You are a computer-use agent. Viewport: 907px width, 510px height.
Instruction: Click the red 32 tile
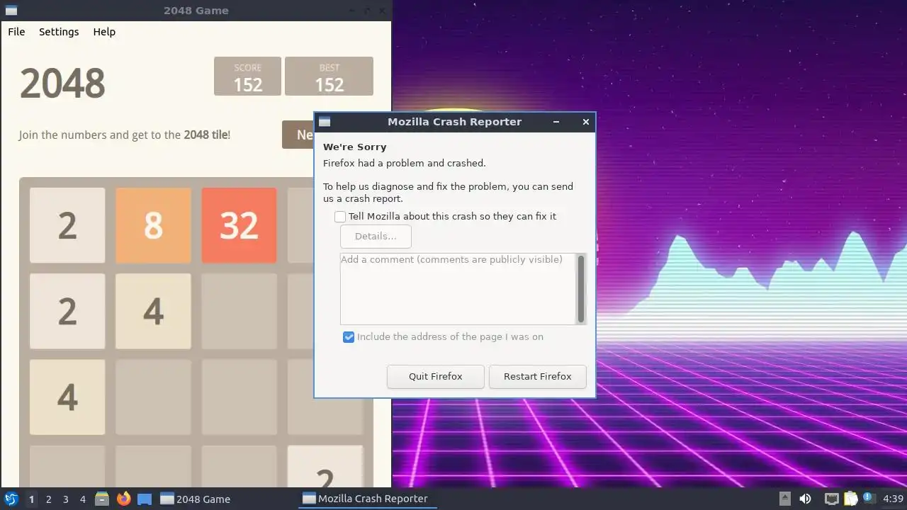pyautogui.click(x=239, y=225)
